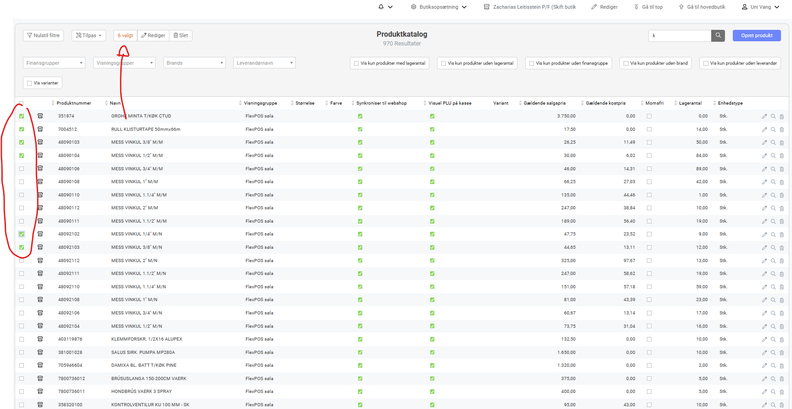
Task: Select the row checkbox for product 48090106
Action: 22,169
